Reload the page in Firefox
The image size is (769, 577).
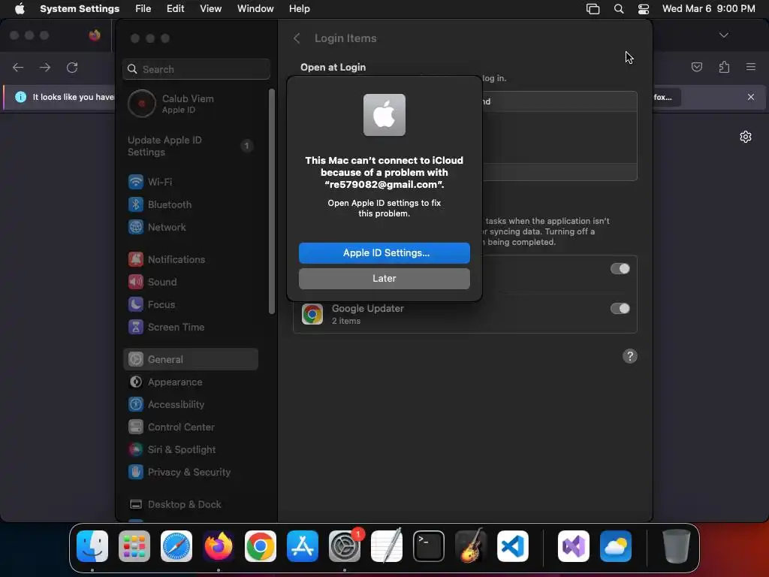pos(72,67)
